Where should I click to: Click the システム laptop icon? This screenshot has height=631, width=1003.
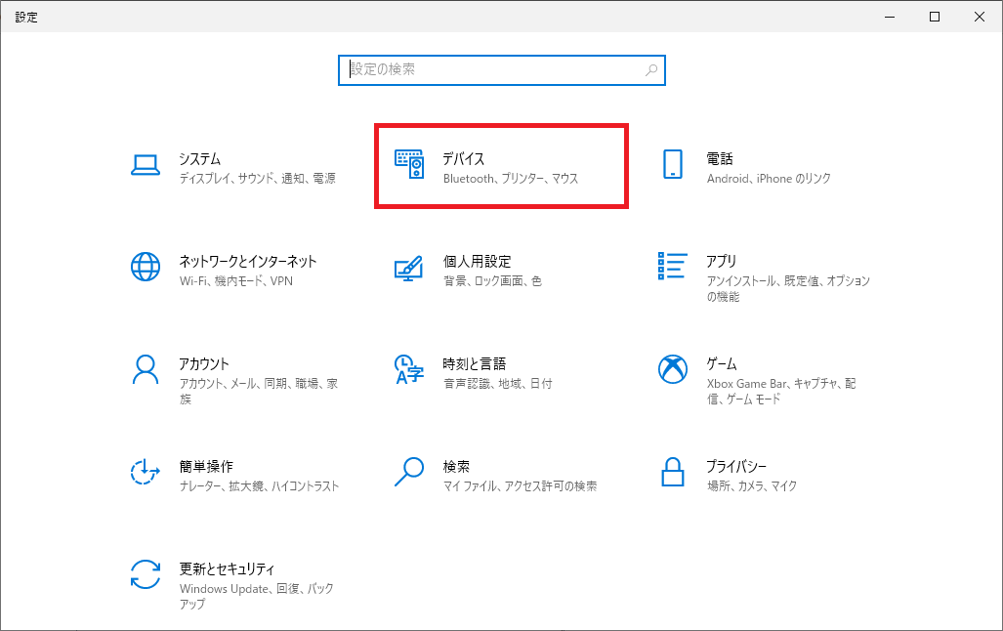pyautogui.click(x=146, y=165)
